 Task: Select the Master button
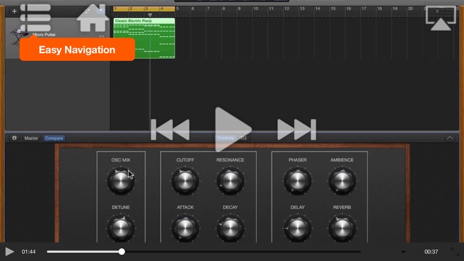(x=31, y=138)
